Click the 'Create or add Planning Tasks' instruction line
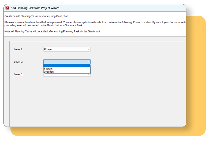The height and width of the screenshot is (141, 209). tap(36, 16)
